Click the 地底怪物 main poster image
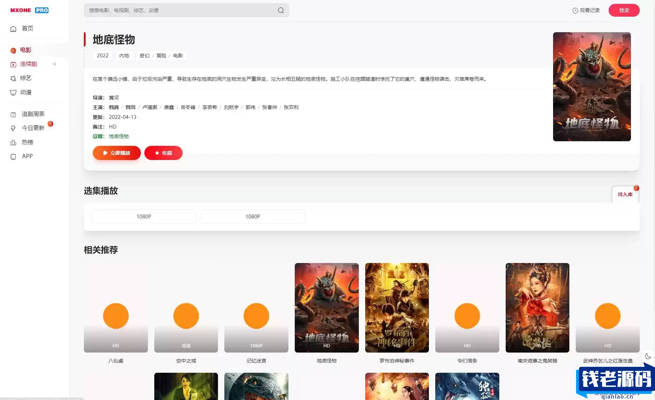Image resolution: width=655 pixels, height=400 pixels. [x=592, y=87]
